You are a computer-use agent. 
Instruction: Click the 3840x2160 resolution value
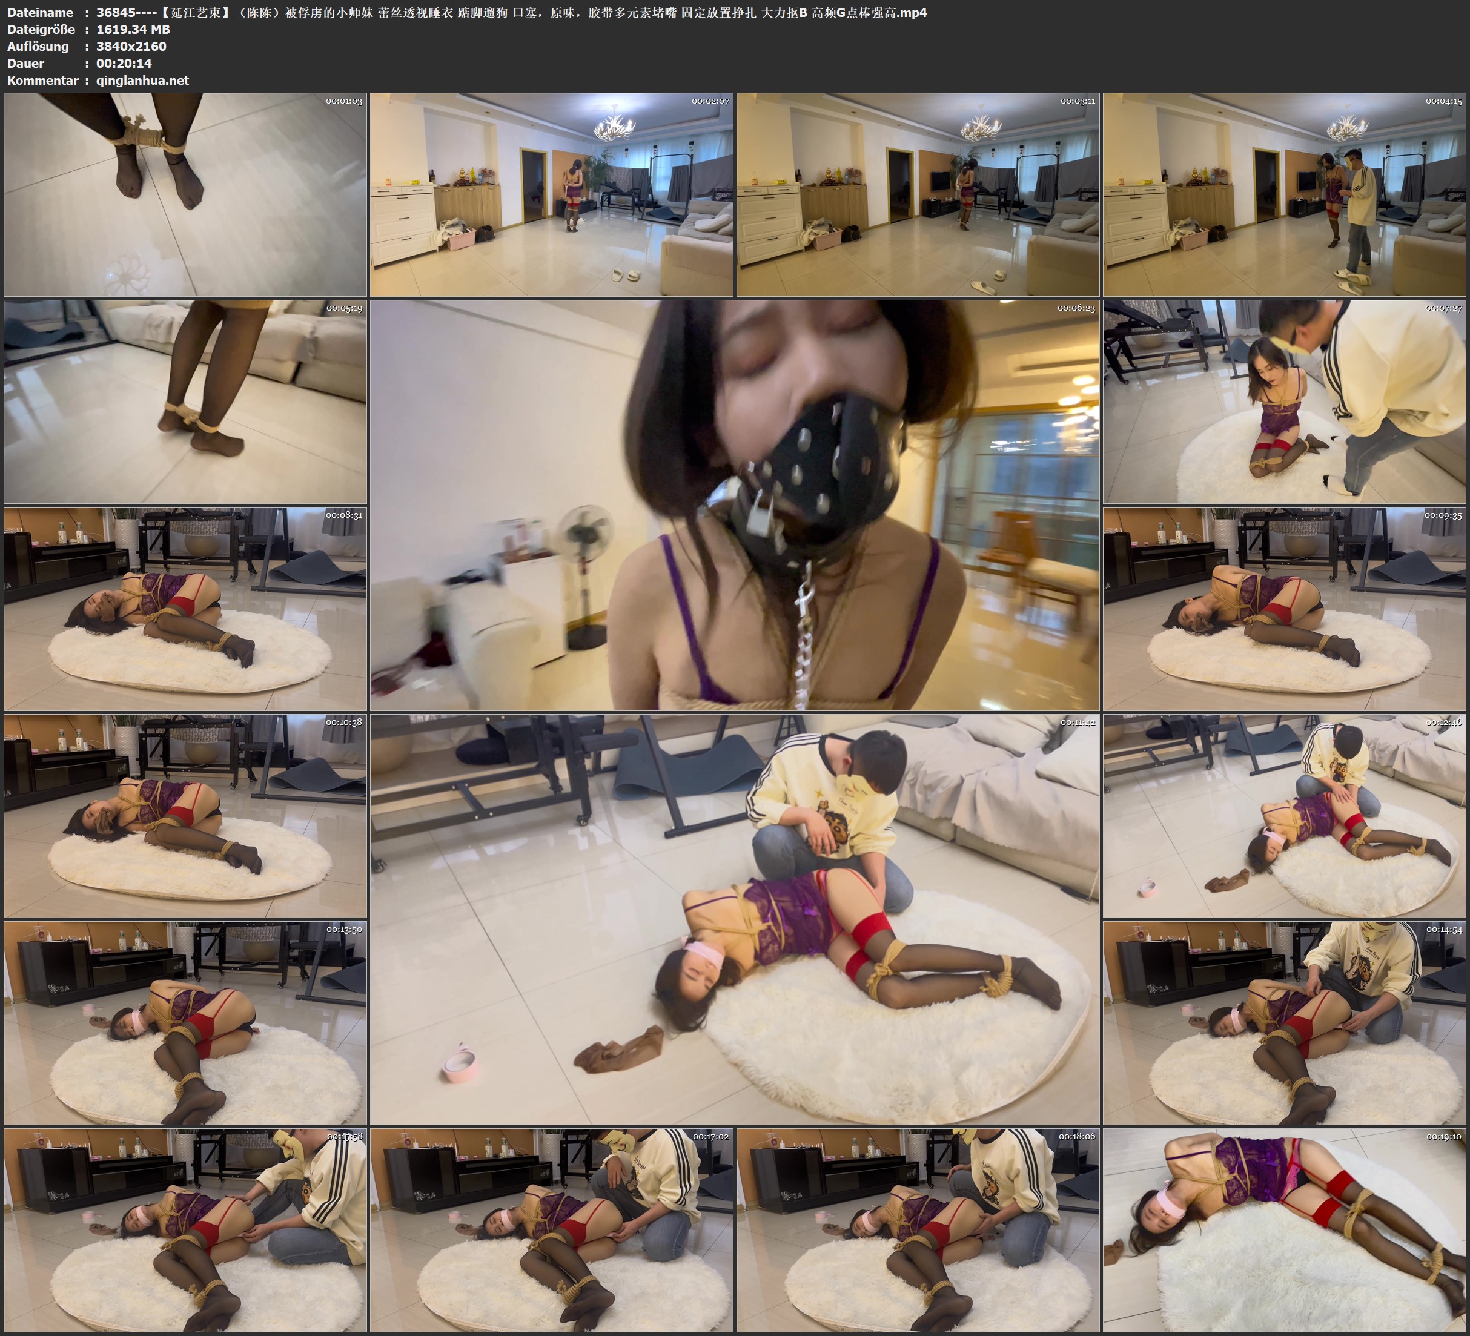point(131,46)
